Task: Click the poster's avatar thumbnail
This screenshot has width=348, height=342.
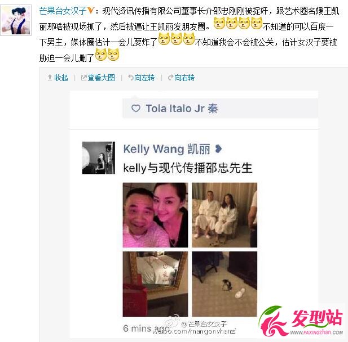Action: pos(16,20)
